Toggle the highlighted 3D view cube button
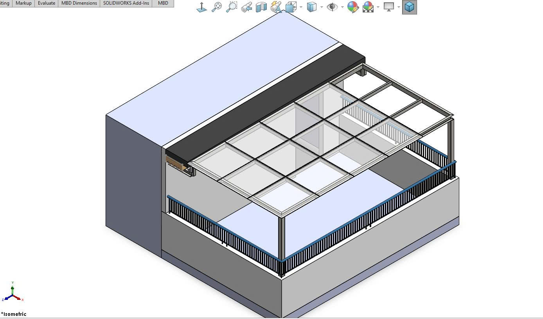The image size is (543, 319). tap(409, 7)
